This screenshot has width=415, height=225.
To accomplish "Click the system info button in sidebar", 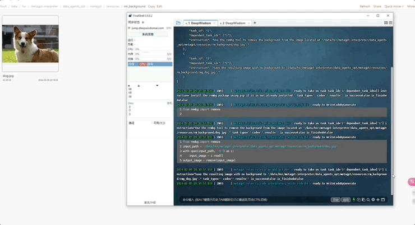I will [x=148, y=34].
